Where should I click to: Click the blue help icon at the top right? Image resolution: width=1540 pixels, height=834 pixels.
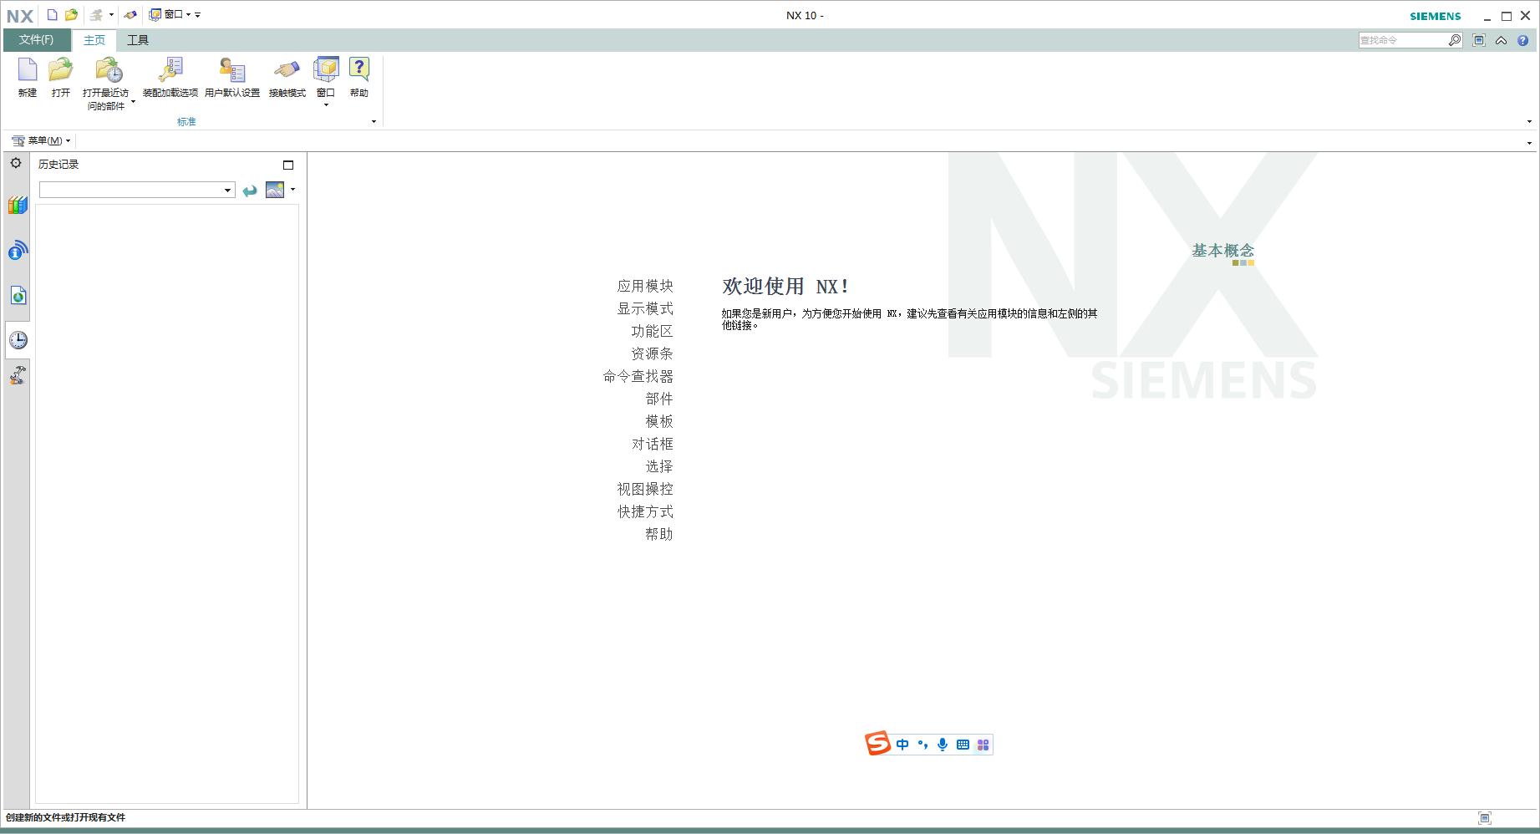pos(1523,40)
